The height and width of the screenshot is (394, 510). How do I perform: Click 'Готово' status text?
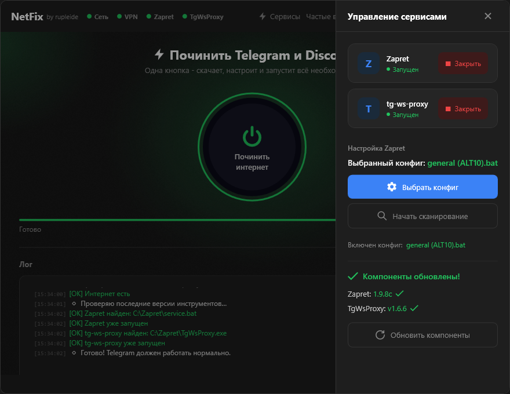[x=30, y=229]
